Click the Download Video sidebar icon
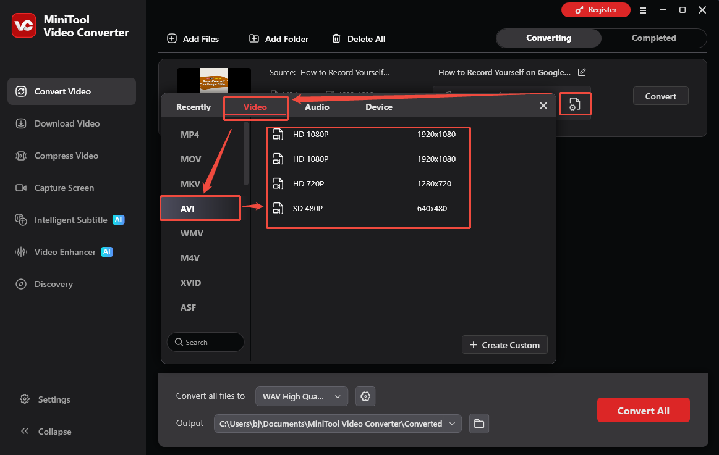The width and height of the screenshot is (719, 455). tap(21, 123)
